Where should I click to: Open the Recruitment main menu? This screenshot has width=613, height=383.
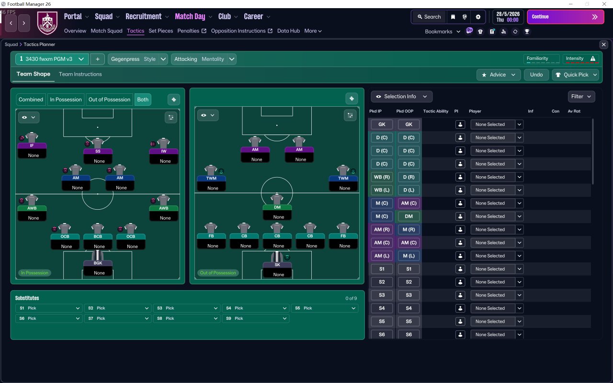[x=148, y=16]
